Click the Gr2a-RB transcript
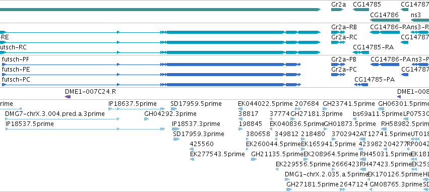Viewport: 429px width, 192px height. pos(338,32)
